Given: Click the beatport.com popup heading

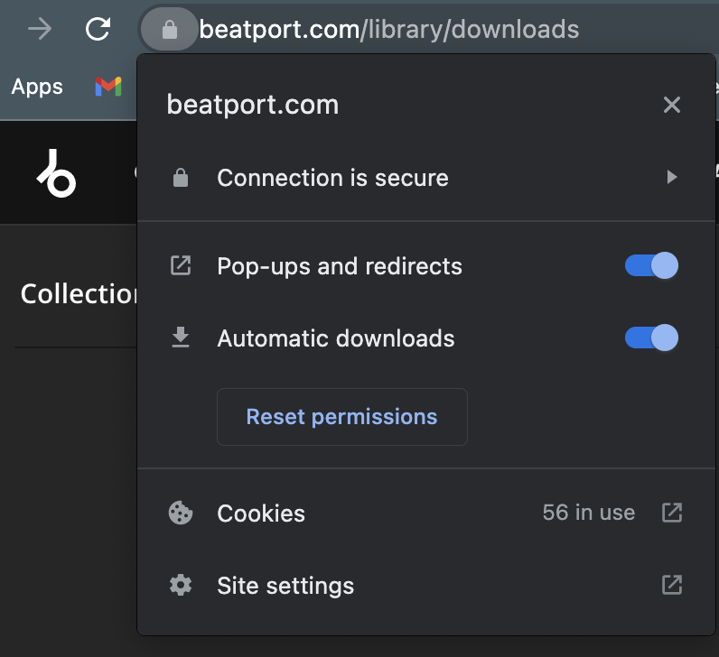Looking at the screenshot, I should pyautogui.click(x=253, y=105).
